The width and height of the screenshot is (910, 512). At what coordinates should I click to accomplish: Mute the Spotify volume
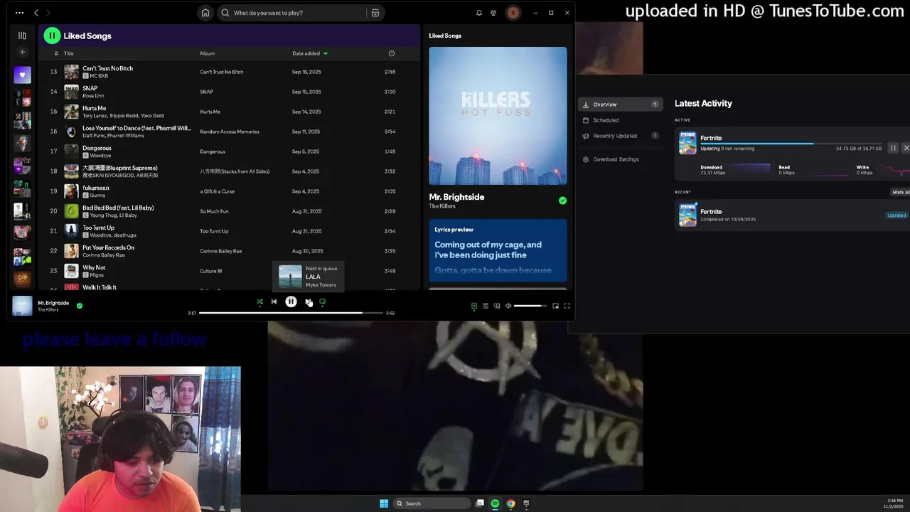pos(508,306)
